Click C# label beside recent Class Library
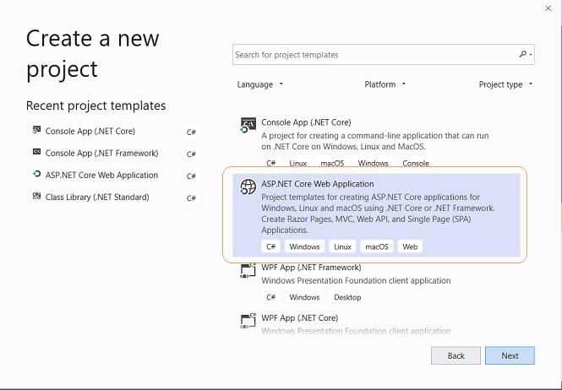 point(191,198)
